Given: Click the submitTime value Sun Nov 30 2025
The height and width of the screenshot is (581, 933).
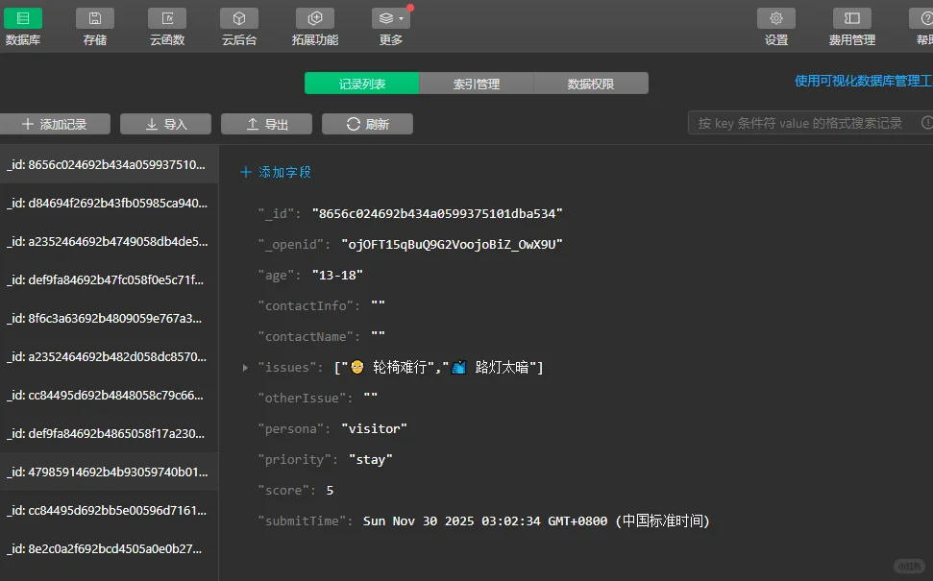Looking at the screenshot, I should (x=537, y=520).
